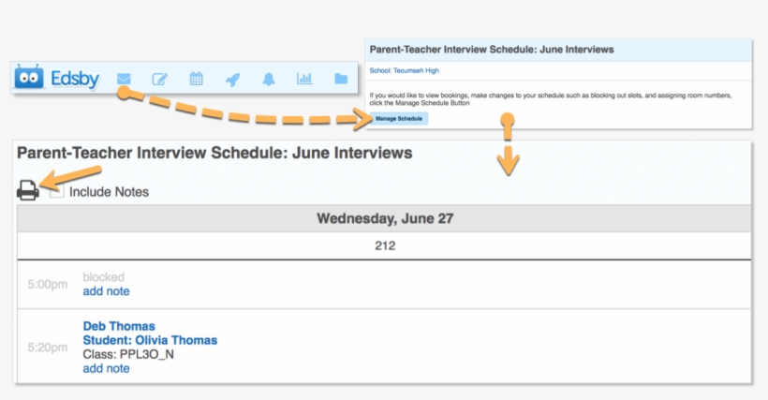Open the folder icon in navbar
This screenshot has height=400, width=768.
pos(341,80)
